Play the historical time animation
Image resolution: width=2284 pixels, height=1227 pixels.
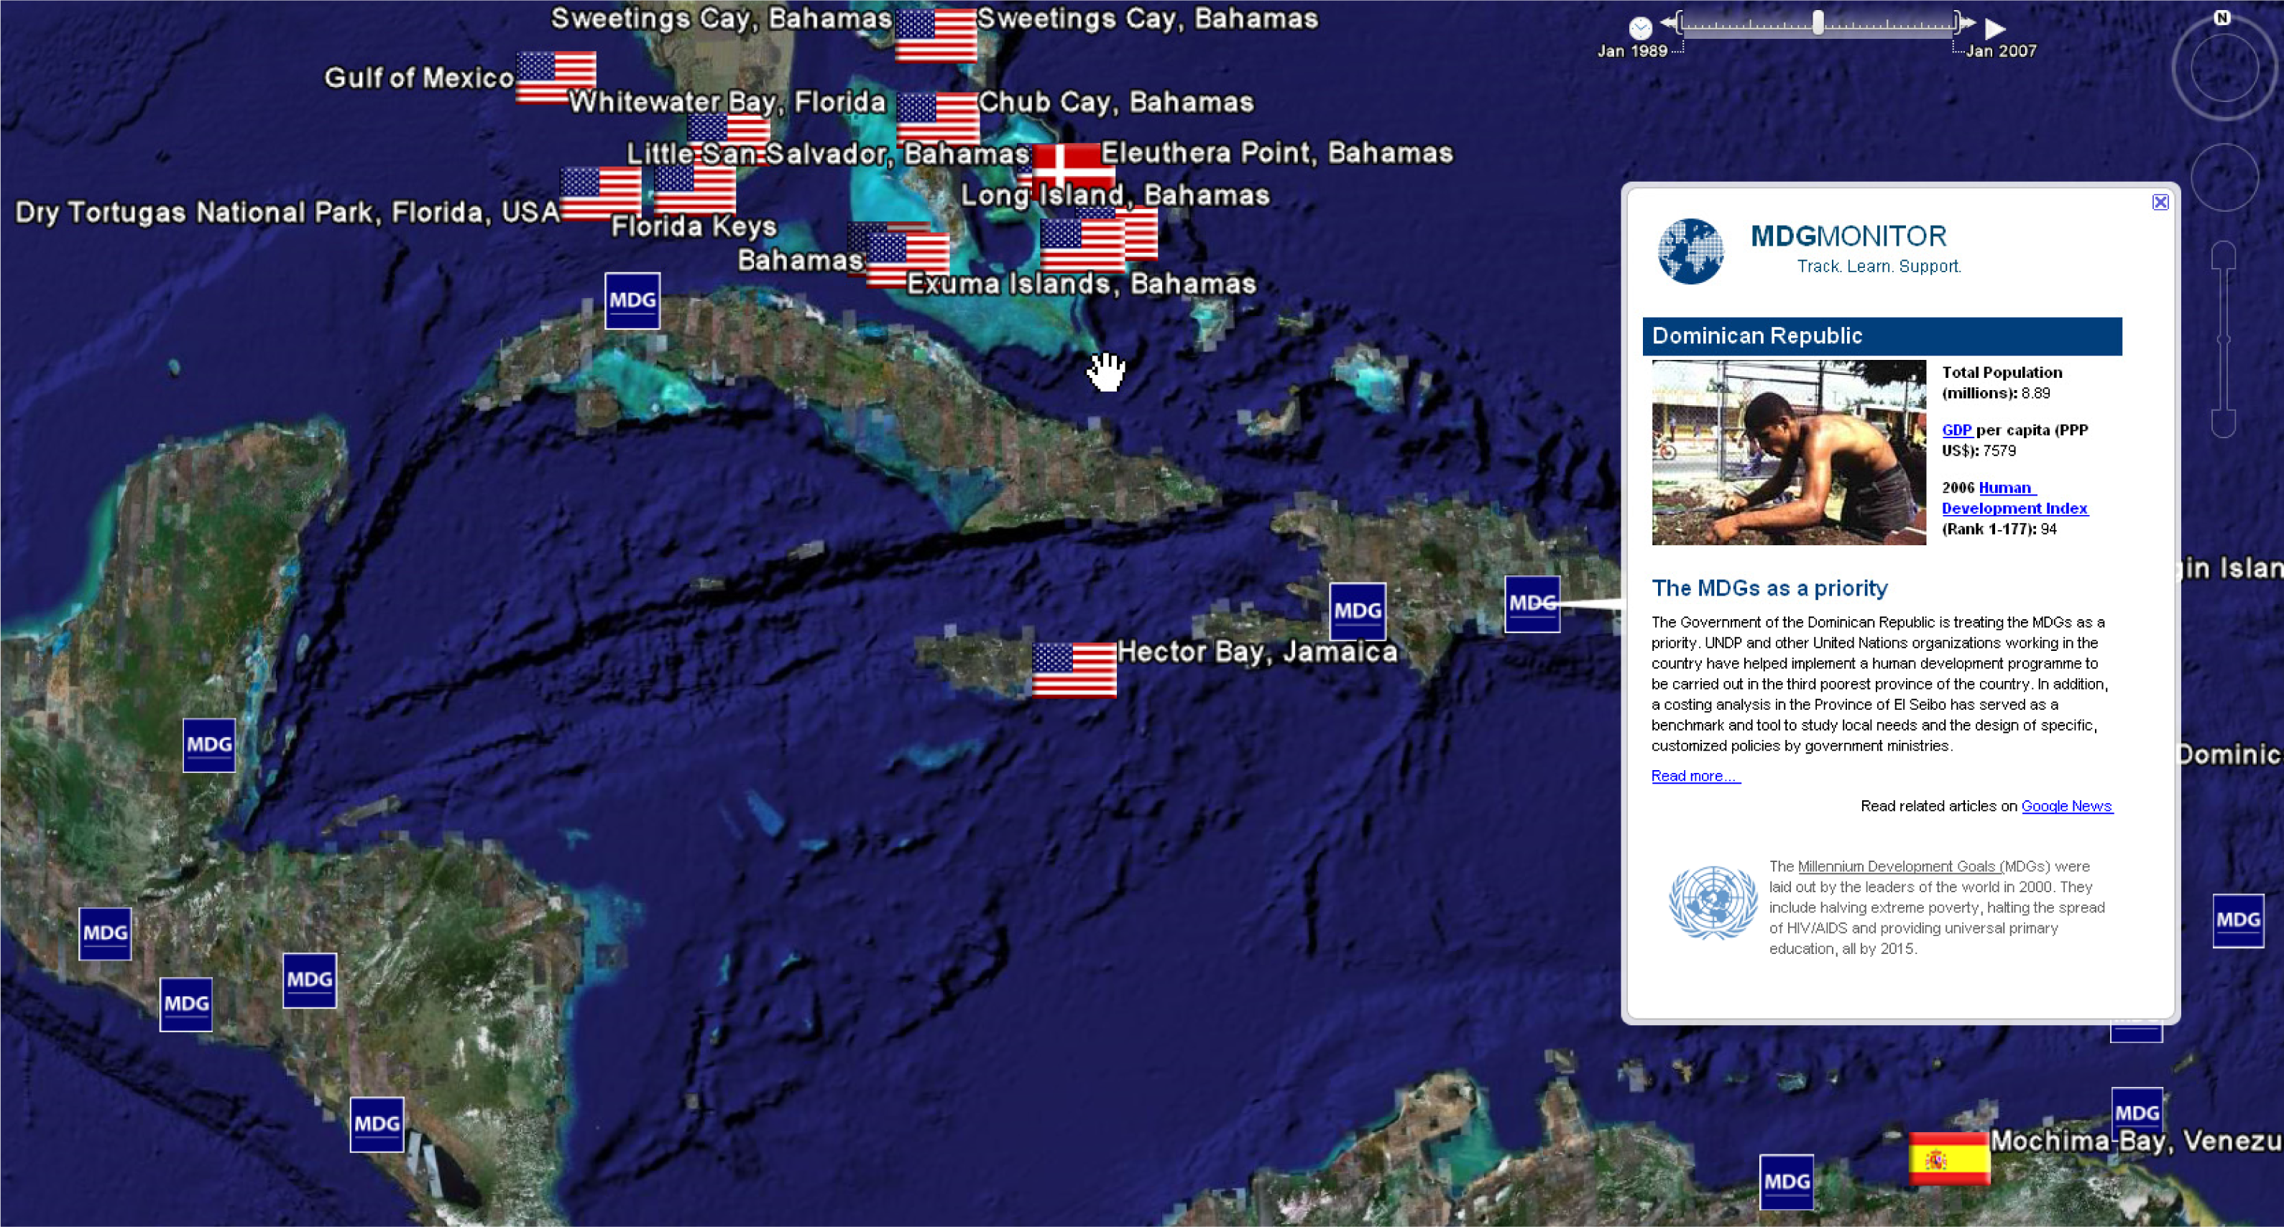tap(1995, 28)
